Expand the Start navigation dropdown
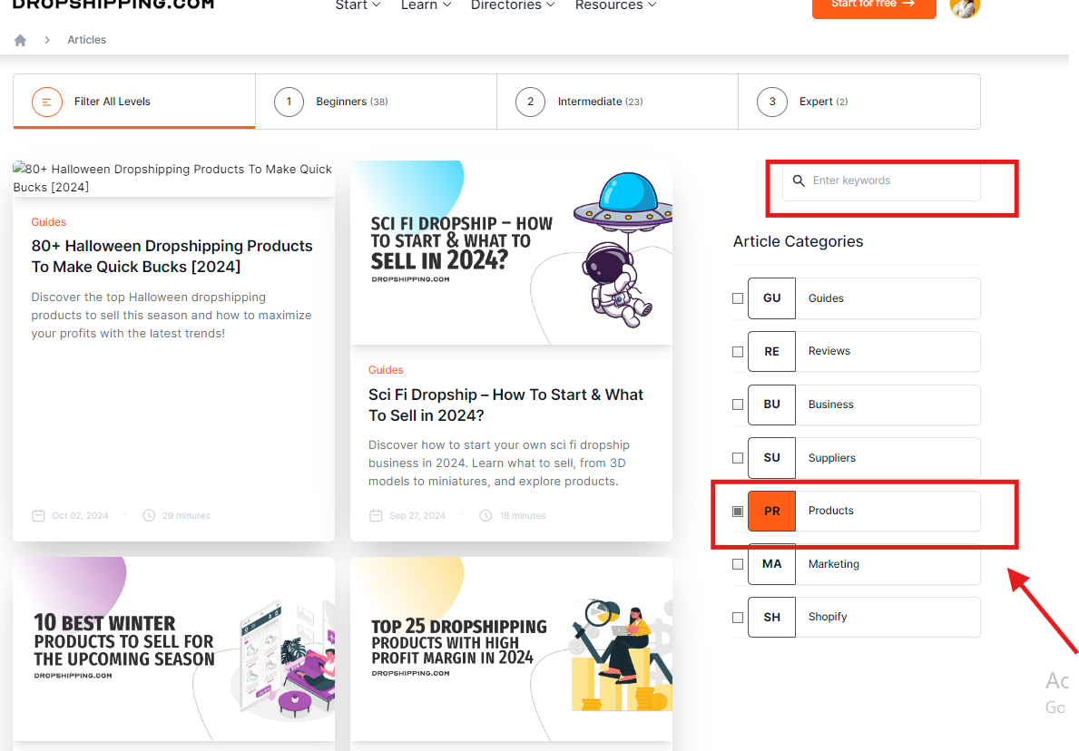1079x751 pixels. point(358,5)
